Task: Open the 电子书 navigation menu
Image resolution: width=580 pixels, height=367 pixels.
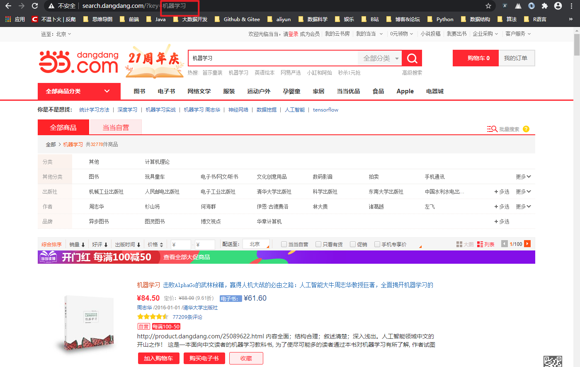Action: [166, 91]
